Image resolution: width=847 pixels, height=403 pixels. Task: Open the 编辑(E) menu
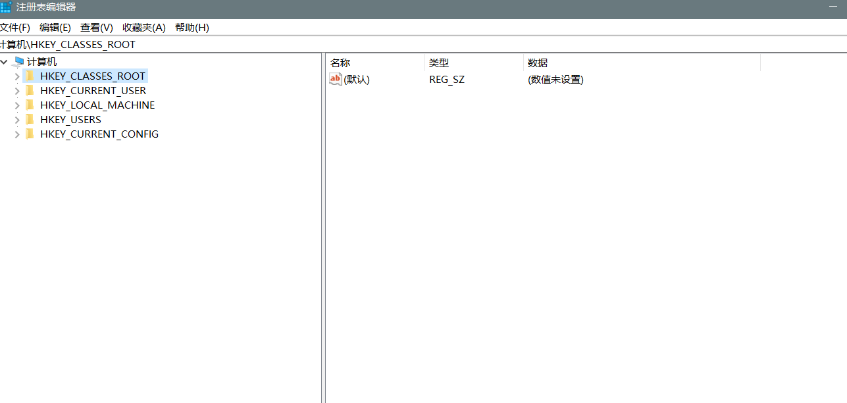[x=55, y=28]
